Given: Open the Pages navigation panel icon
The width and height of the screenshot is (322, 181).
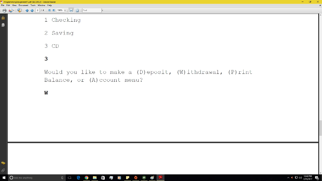Looking at the screenshot, I should [x=3, y=25].
